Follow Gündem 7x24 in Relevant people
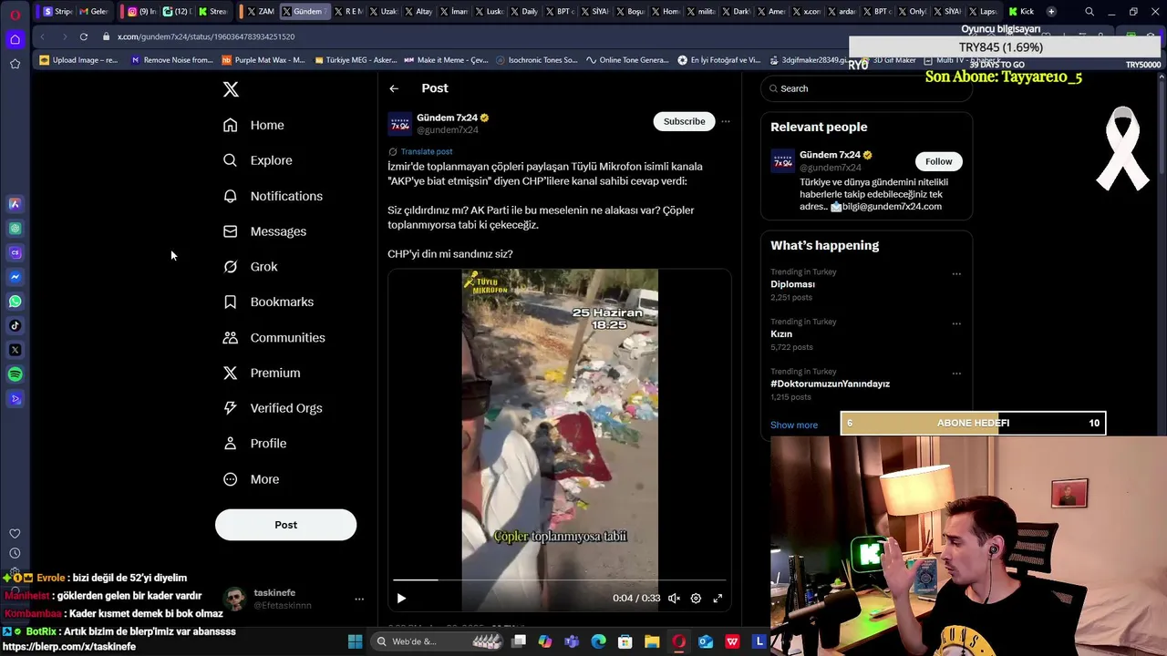Screen dimensions: 1167x656 click(938, 161)
